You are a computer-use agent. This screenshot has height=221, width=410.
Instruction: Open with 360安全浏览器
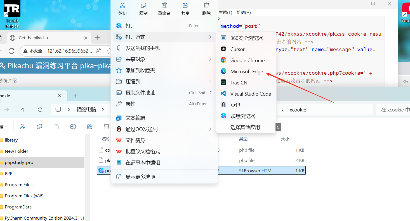point(246,38)
